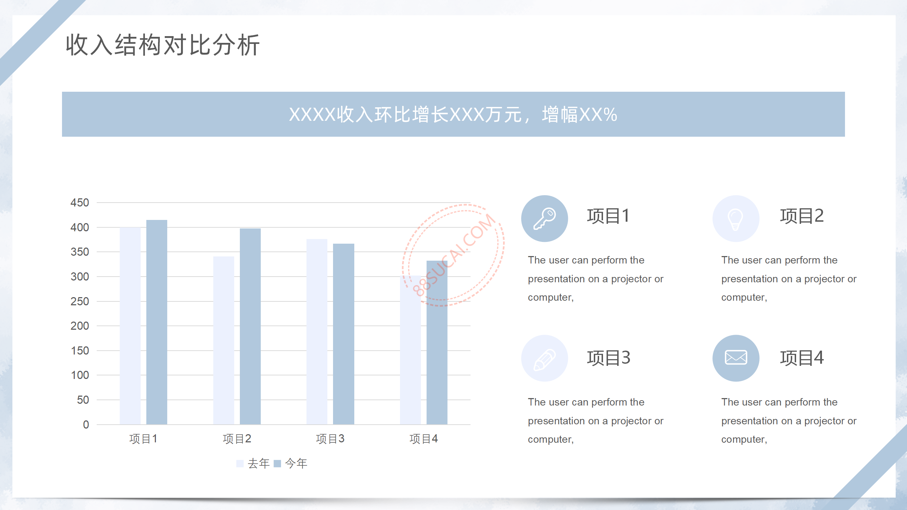
Task: Click the 400 y-axis value
Action: click(x=80, y=227)
